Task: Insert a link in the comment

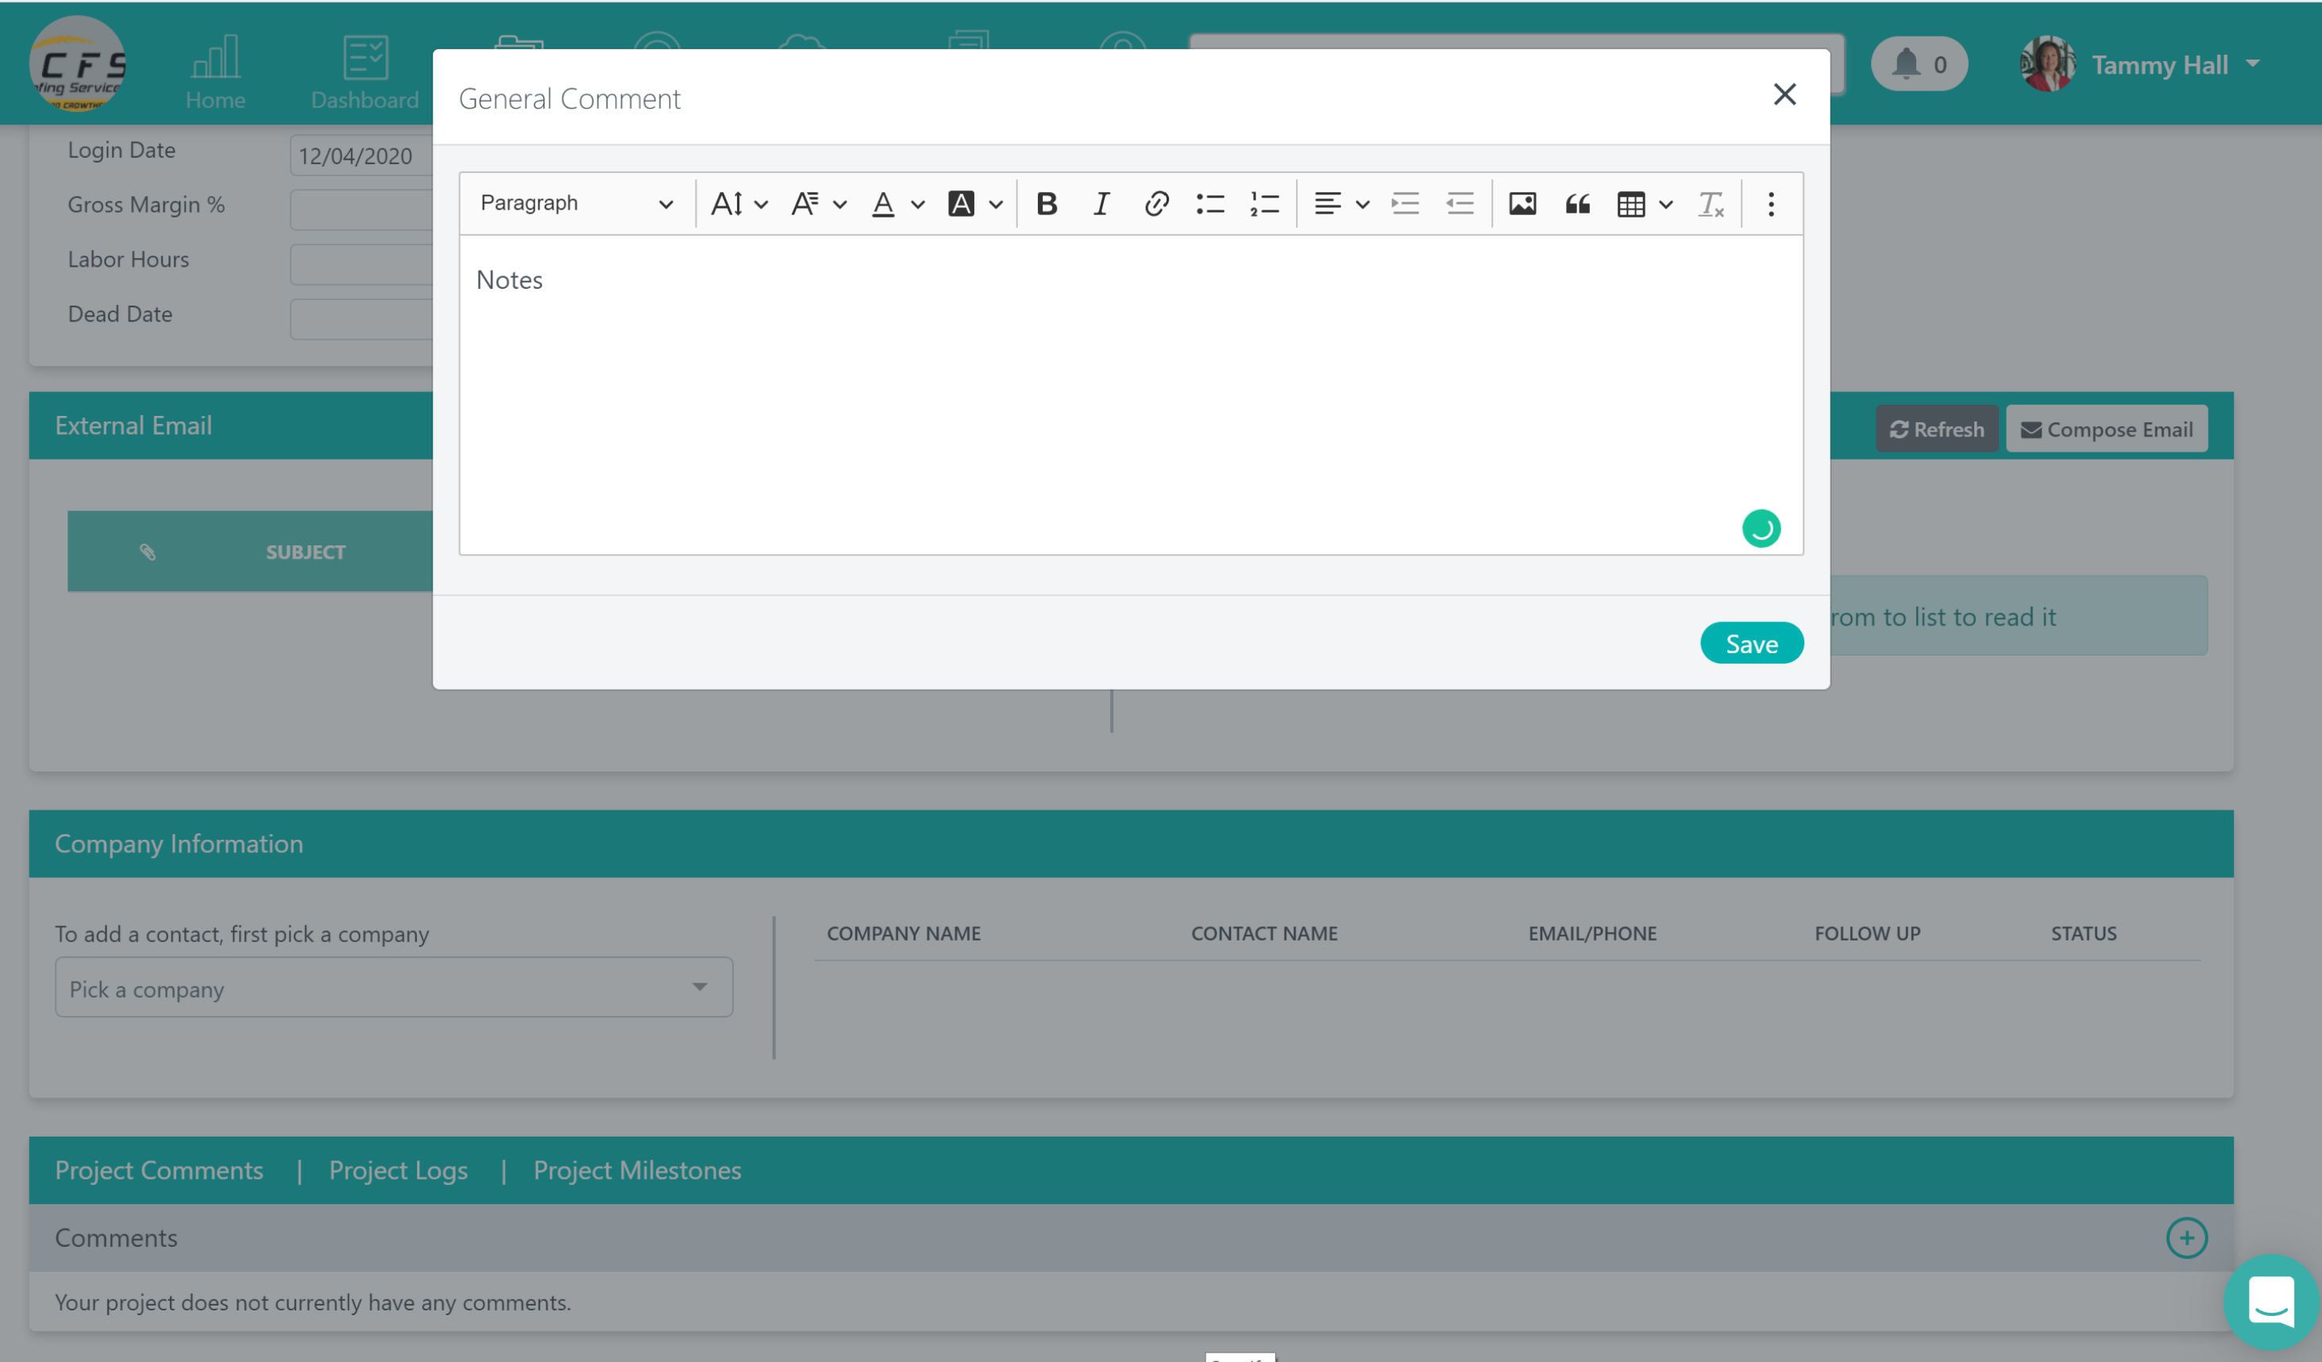Action: coord(1155,203)
